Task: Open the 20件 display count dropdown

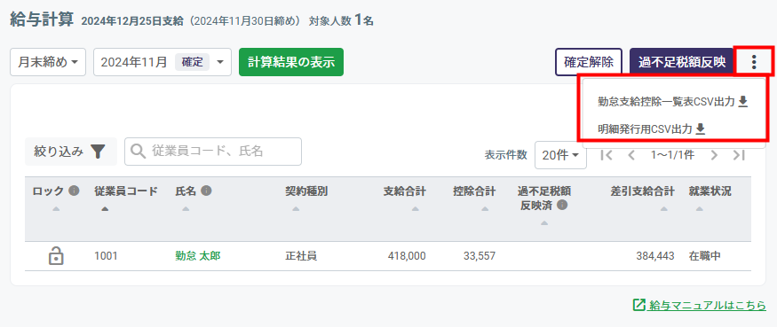Action: pos(560,155)
